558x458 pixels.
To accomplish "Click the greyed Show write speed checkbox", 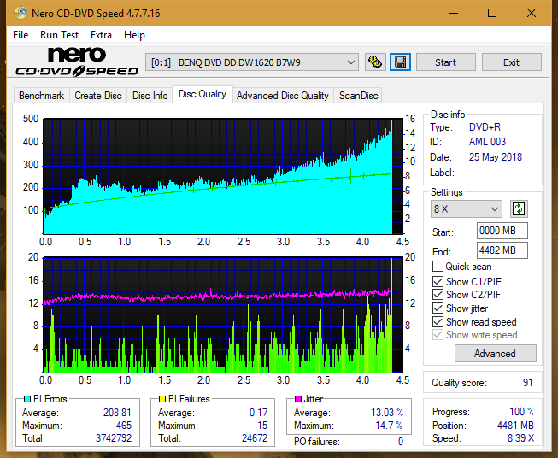I will point(438,335).
